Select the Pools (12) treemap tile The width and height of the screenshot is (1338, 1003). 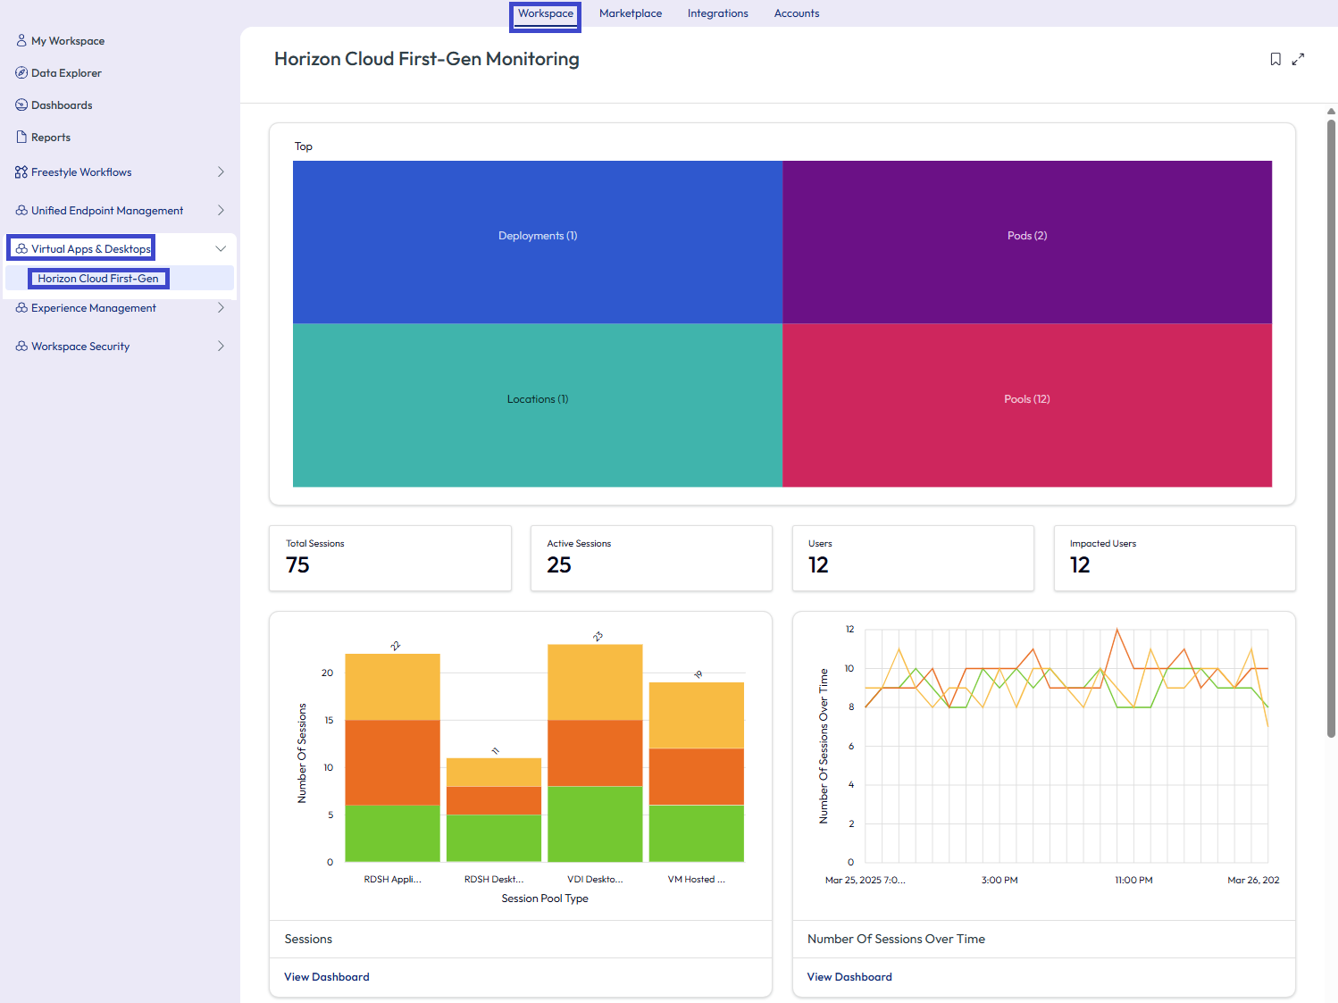coord(1027,405)
